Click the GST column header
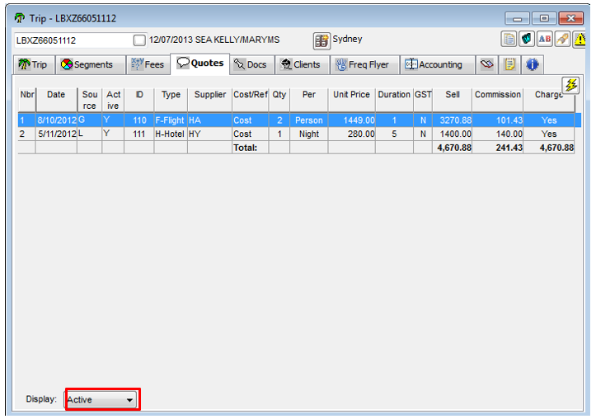 pos(423,100)
